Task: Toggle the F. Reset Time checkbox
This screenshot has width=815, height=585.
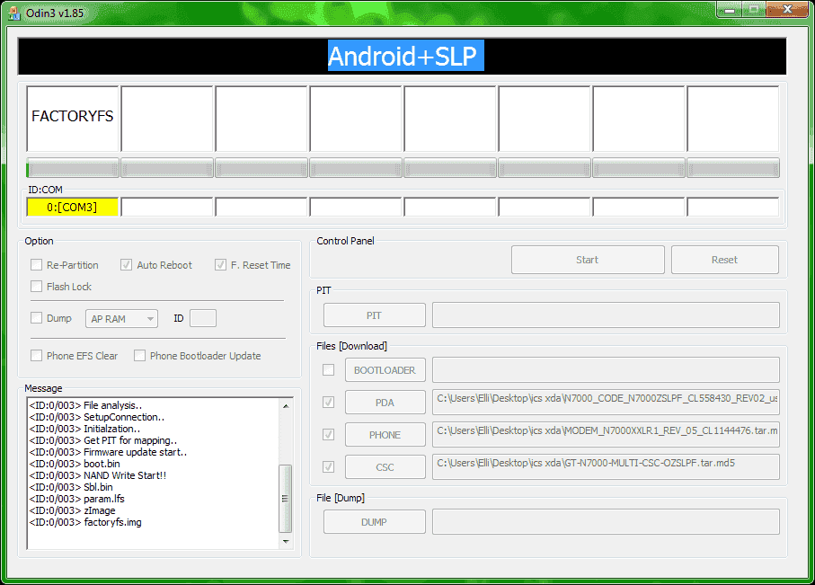Action: pyautogui.click(x=220, y=265)
